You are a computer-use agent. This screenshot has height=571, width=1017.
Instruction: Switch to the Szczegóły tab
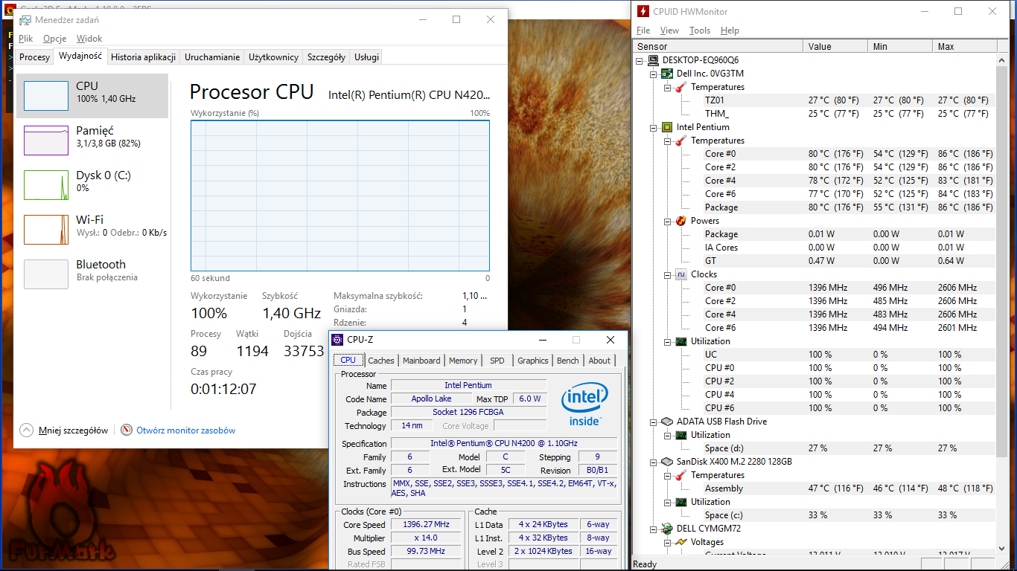[326, 57]
